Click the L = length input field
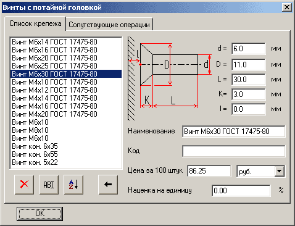Screen dimensions: 295x226 click(x=249, y=80)
